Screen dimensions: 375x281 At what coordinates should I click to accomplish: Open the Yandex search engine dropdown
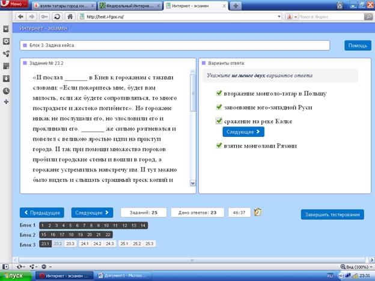(x=292, y=17)
